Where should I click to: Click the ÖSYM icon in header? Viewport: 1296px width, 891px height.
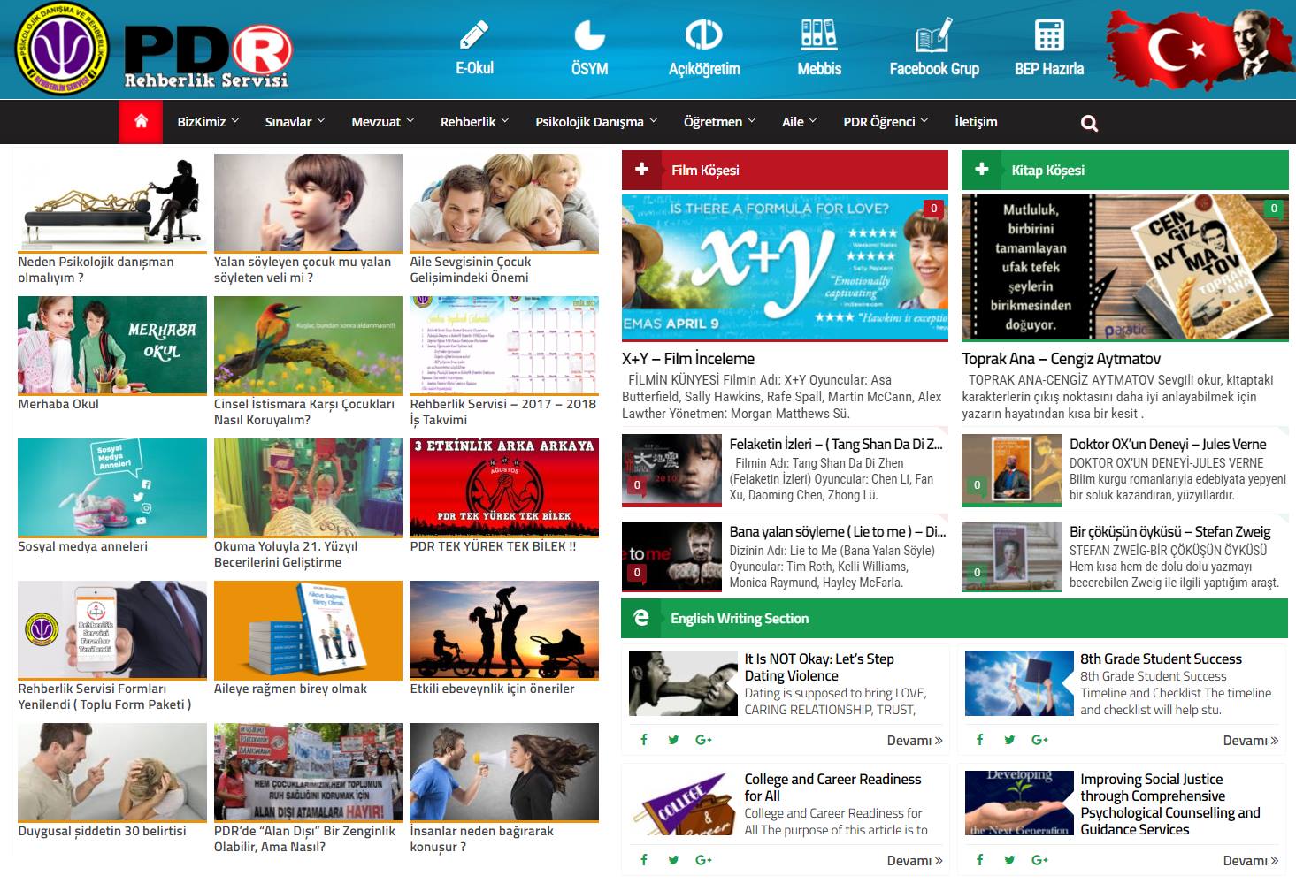point(589,35)
